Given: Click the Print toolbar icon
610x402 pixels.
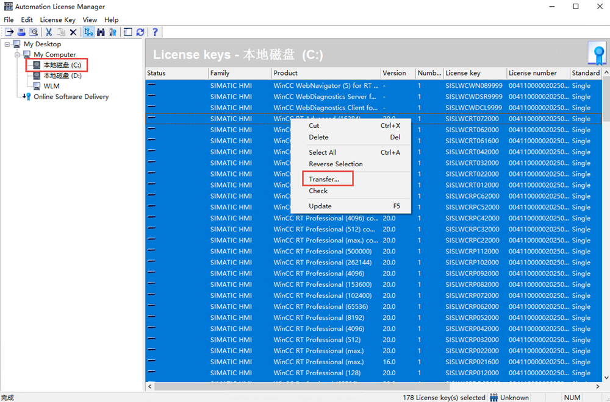Looking at the screenshot, I should point(21,32).
